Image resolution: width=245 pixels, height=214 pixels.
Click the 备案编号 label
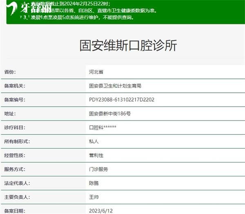(15, 100)
